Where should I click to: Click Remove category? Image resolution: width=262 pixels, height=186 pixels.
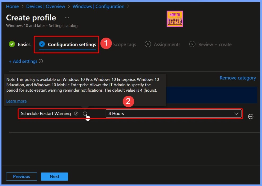click(x=238, y=78)
